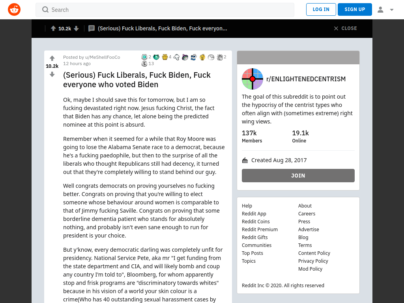The image size is (404, 303).
Task: Focus the Search input field
Action: [x=165, y=10]
